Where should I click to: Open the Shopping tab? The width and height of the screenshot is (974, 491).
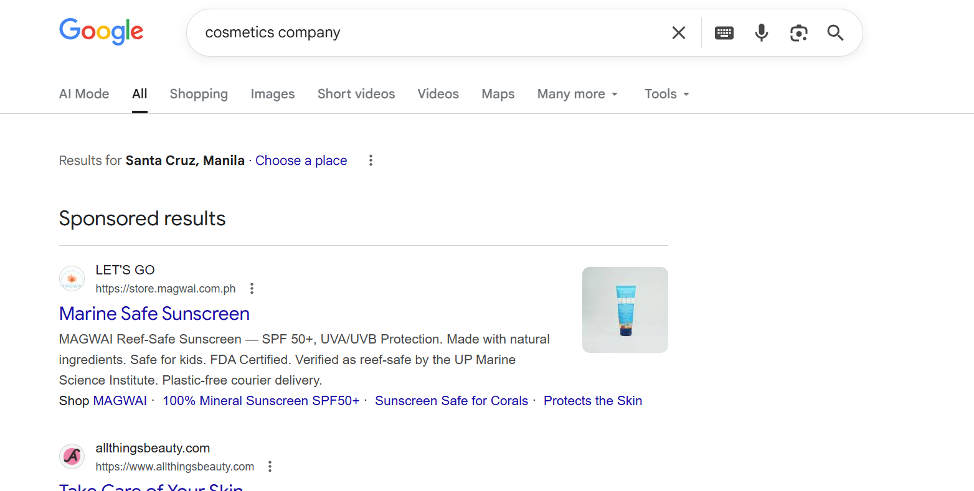coord(199,94)
